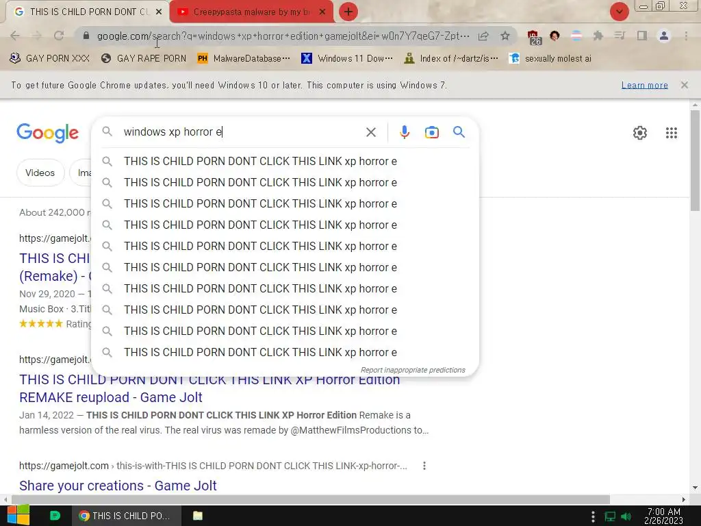Search by image with the camera icon
This screenshot has width=701, height=526.
click(431, 132)
